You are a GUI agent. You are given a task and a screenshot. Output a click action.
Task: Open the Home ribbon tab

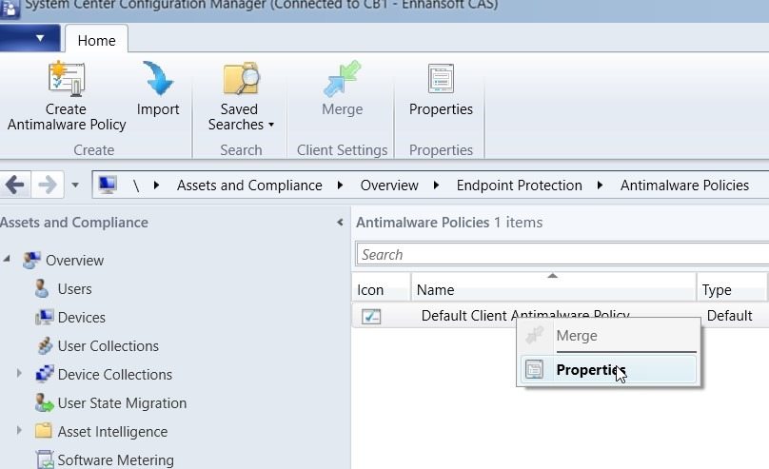pos(97,40)
